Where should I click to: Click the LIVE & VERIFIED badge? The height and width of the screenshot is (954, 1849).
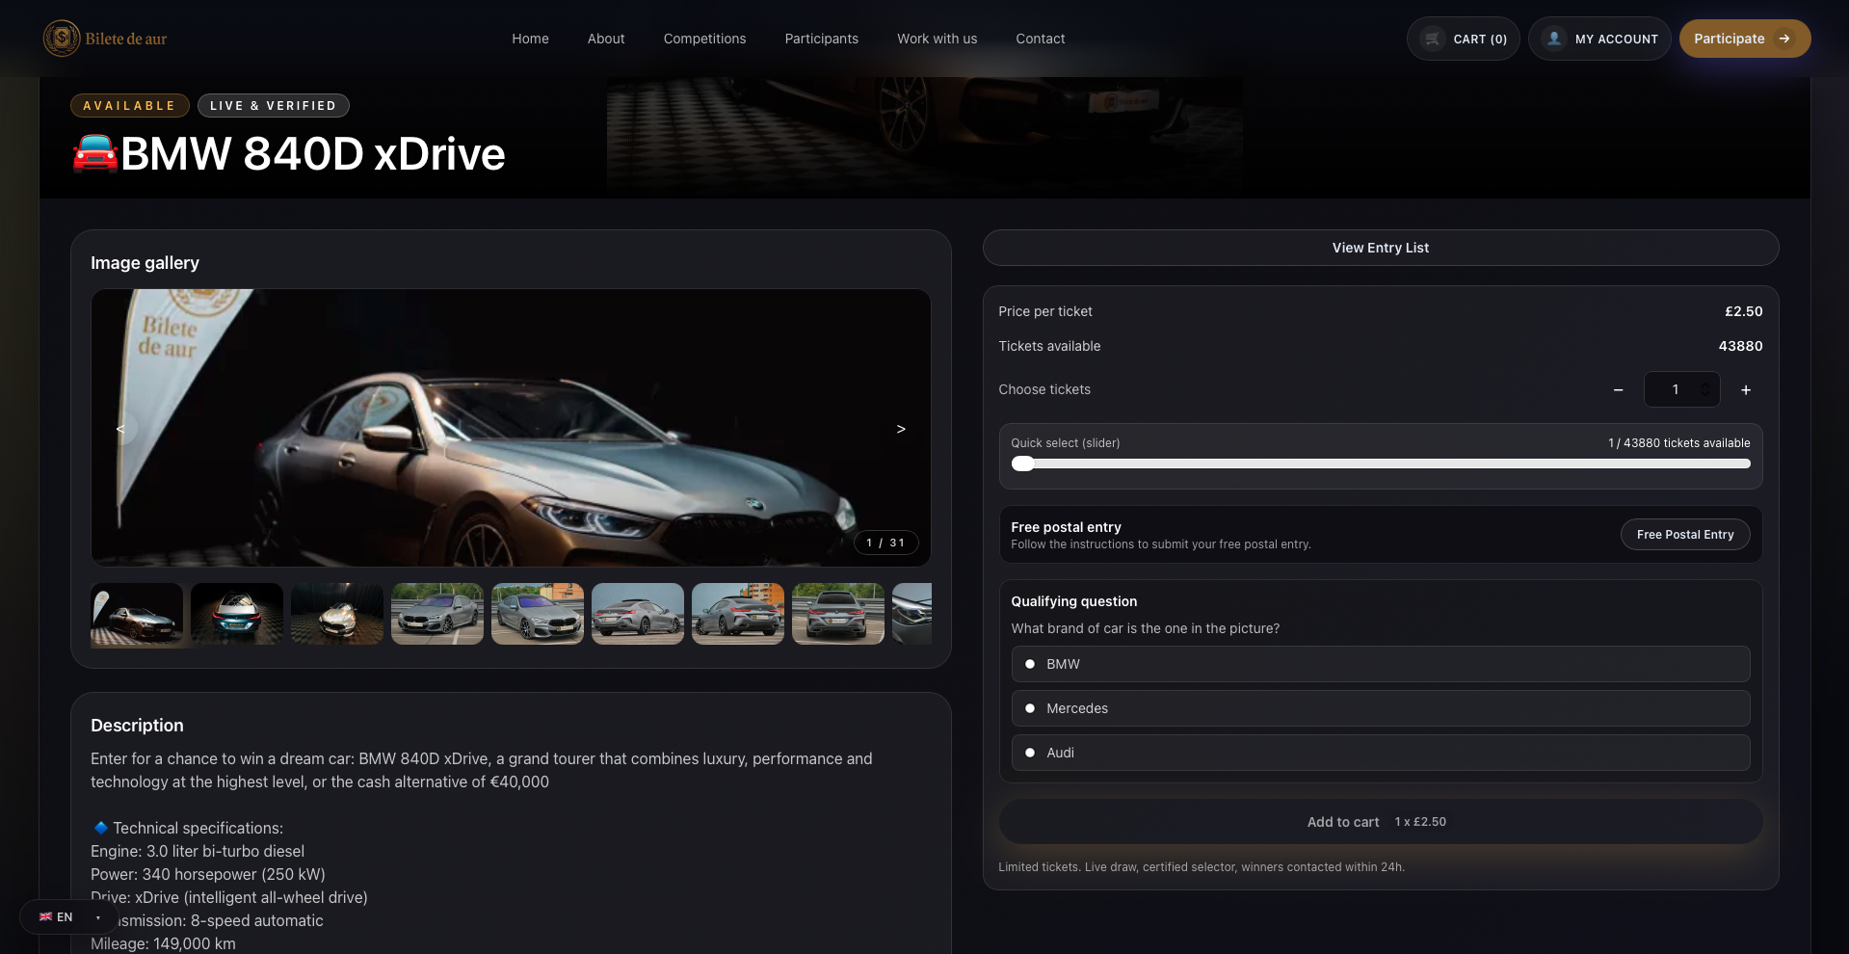274,106
